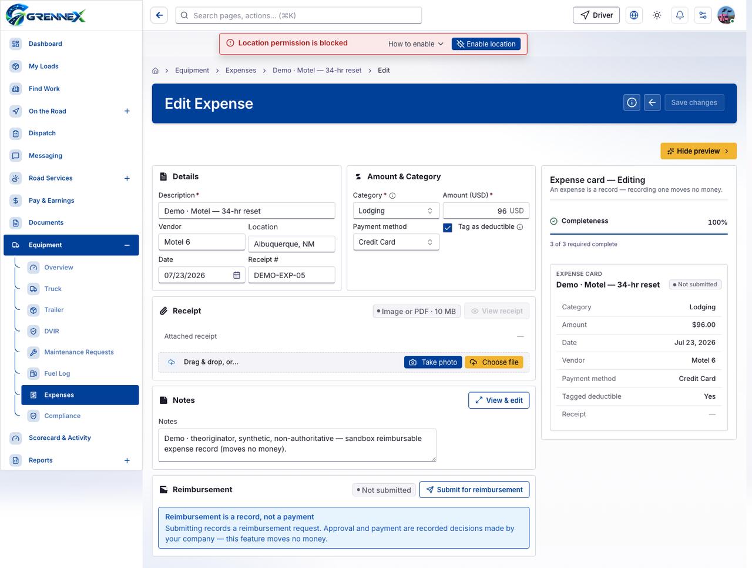
Task: Open Payment method Credit Card dropdown
Action: [396, 242]
